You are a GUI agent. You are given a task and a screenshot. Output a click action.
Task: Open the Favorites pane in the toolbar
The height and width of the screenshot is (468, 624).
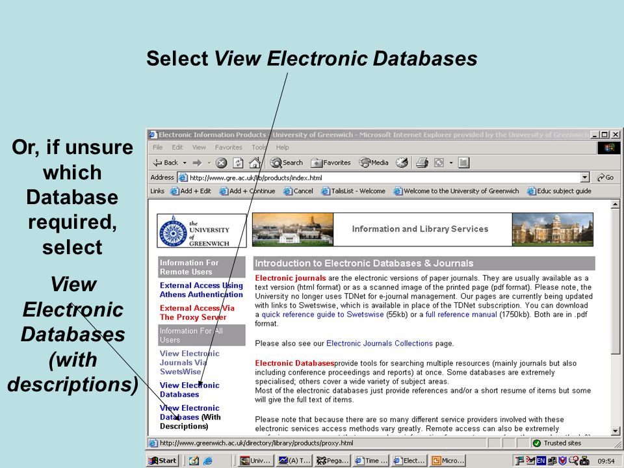(331, 162)
